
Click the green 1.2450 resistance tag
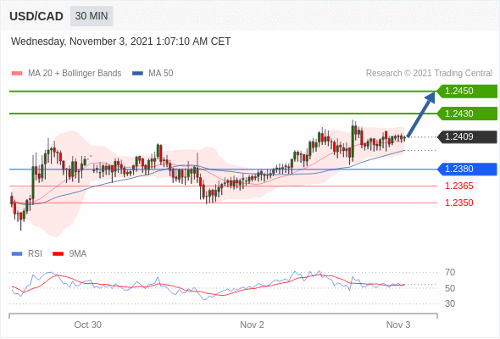click(x=467, y=92)
